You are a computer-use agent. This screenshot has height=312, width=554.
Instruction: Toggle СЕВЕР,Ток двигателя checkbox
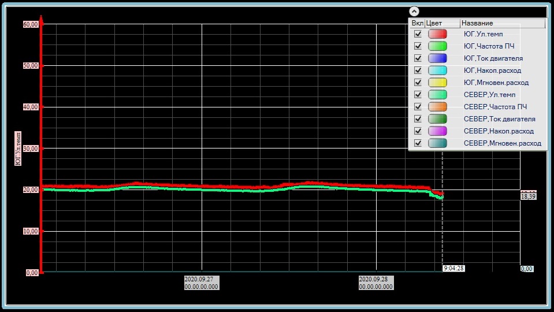pyautogui.click(x=418, y=118)
